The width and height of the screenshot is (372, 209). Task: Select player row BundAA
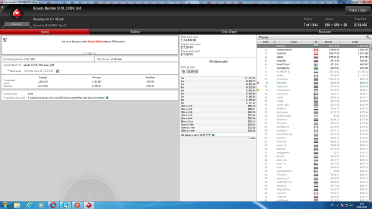(x=313, y=46)
